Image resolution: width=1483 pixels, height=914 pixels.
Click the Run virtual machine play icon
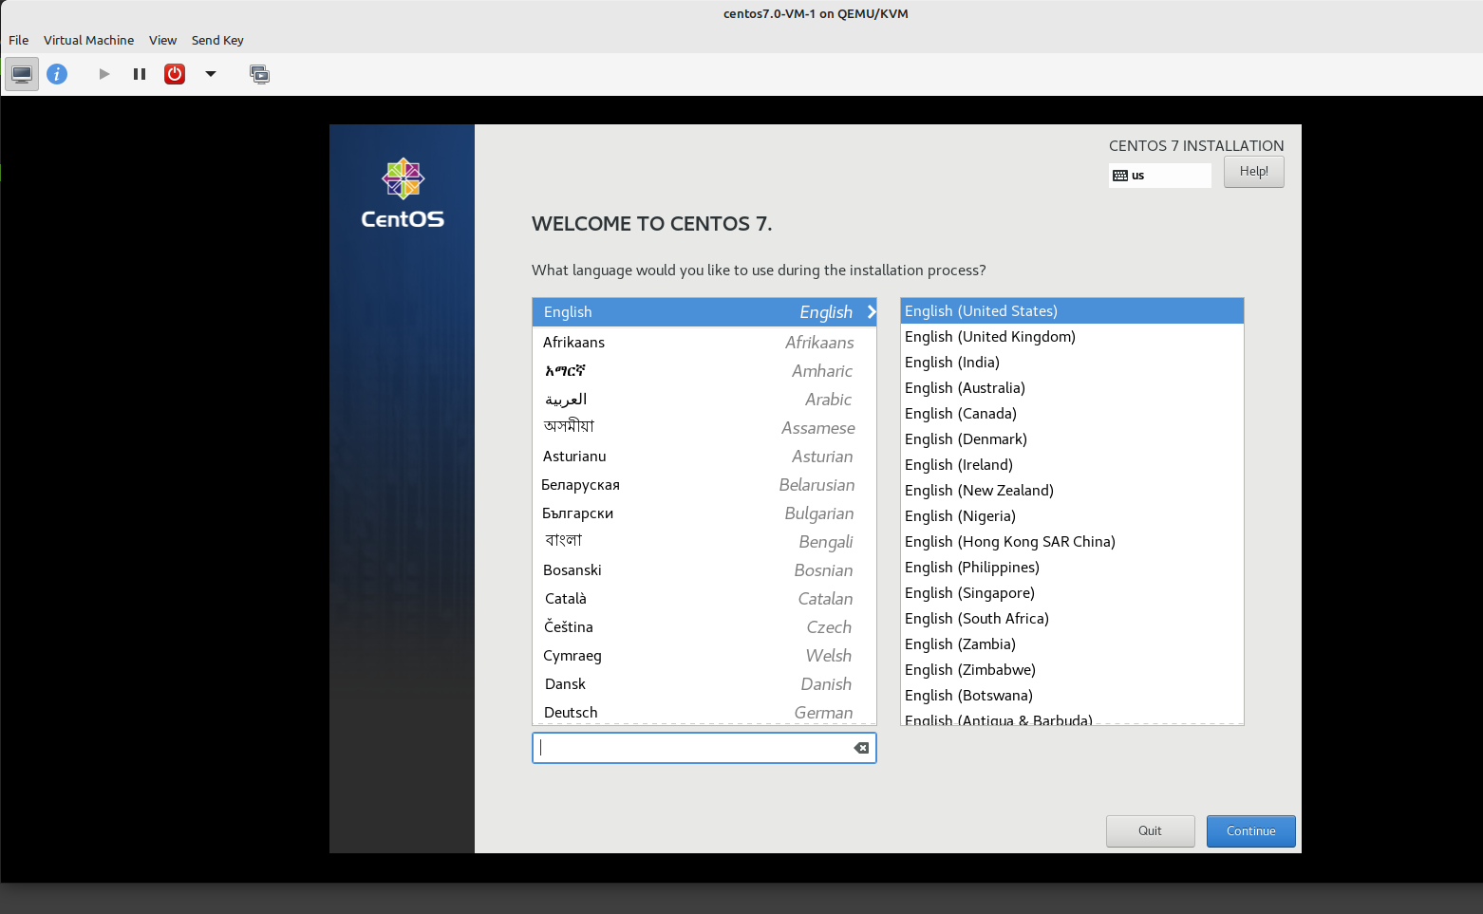104,74
